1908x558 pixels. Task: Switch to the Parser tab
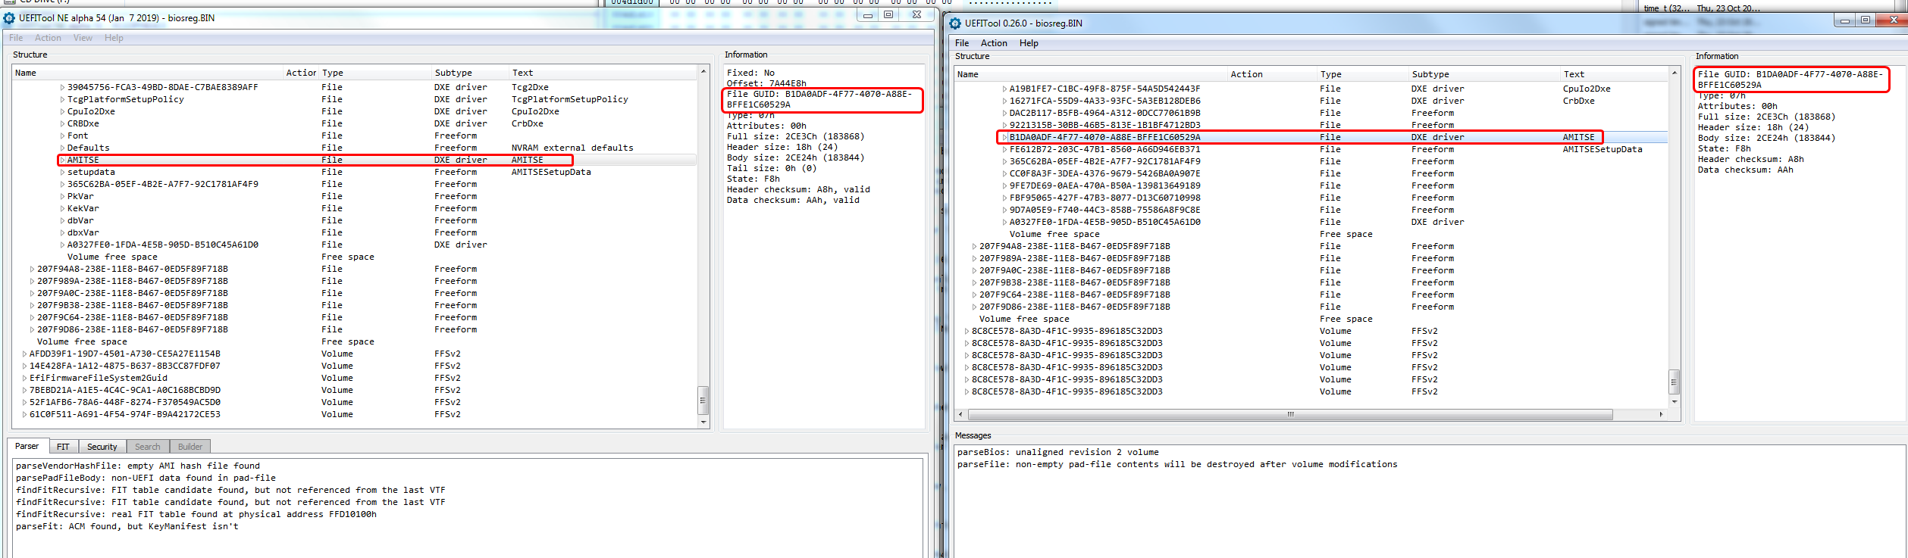[27, 446]
